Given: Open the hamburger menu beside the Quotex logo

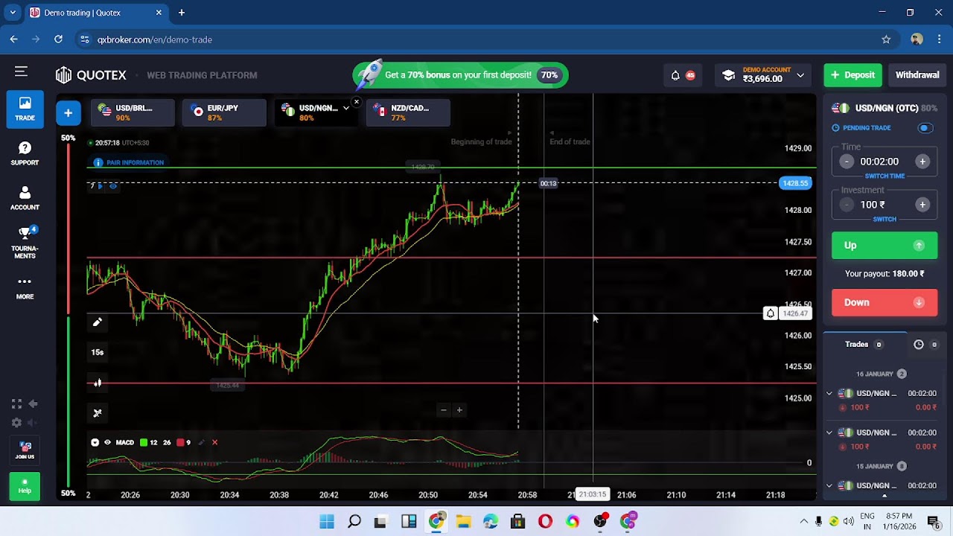Looking at the screenshot, I should [21, 71].
